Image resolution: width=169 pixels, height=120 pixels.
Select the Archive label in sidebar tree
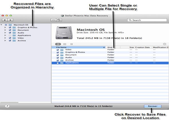point(22,40)
